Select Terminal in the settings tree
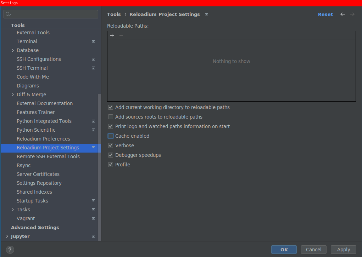The width and height of the screenshot is (362, 257). tap(27, 41)
